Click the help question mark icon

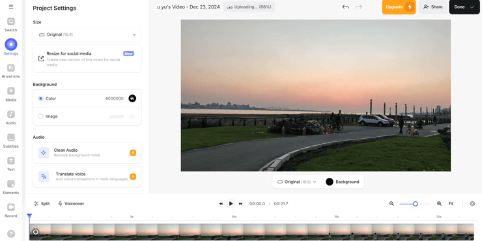point(11,234)
